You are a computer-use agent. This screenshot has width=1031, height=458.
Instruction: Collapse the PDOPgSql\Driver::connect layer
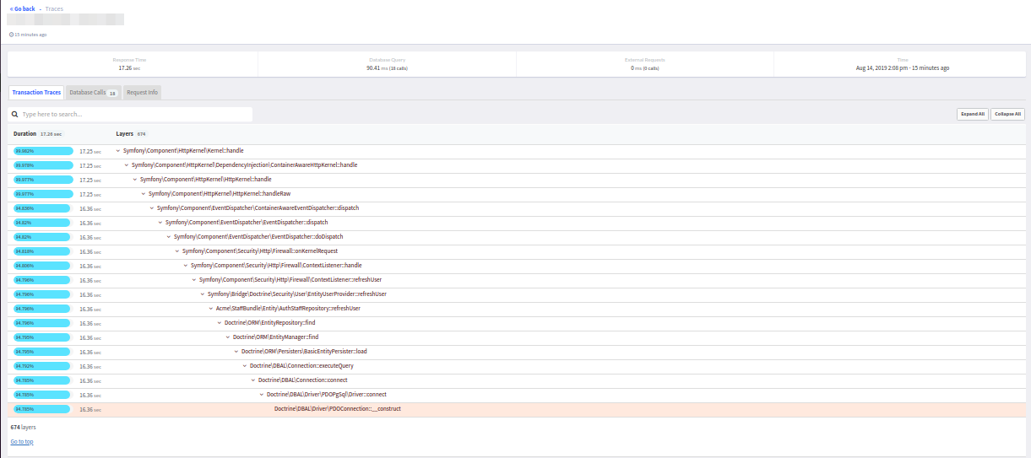click(262, 395)
